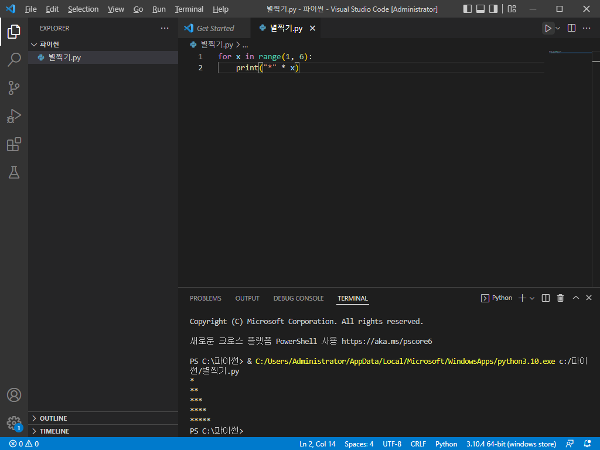Open the Run and Debug view

[x=14, y=116]
